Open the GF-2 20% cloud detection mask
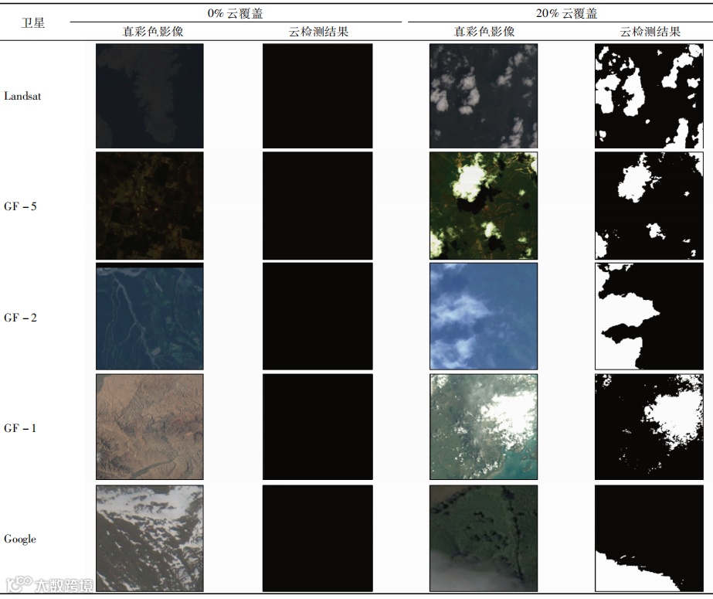Screen dimensions: 713x599 coord(649,316)
